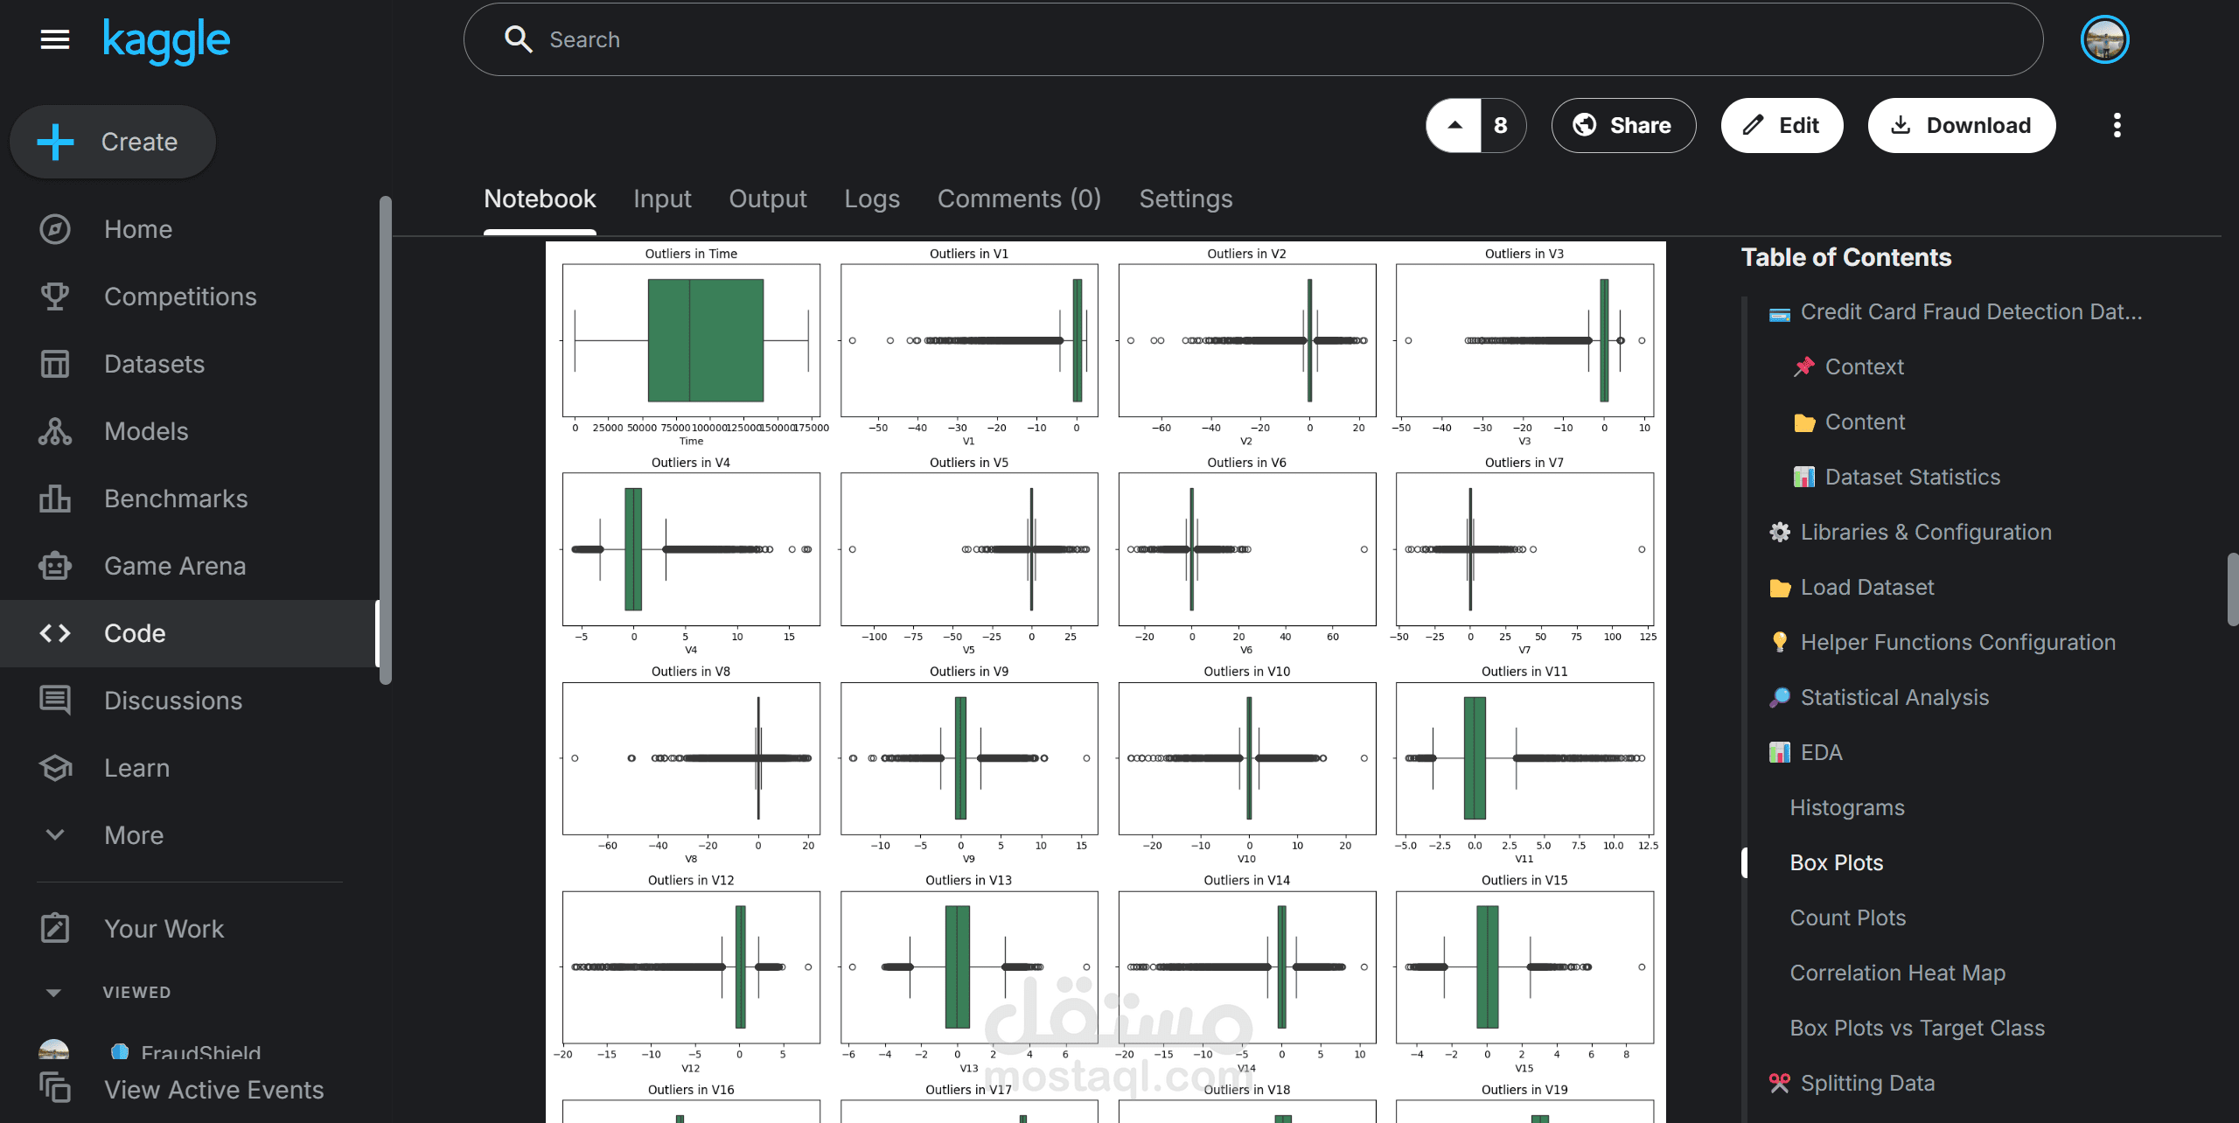Click the Models icon in sidebar
2239x1123 pixels.
pos(54,431)
